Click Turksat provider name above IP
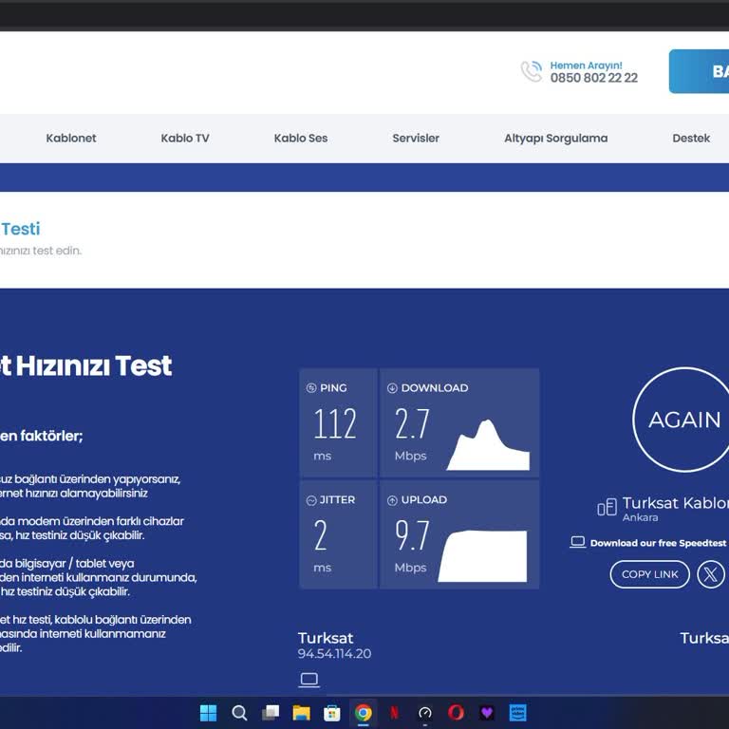Image resolution: width=729 pixels, height=729 pixels. (326, 638)
